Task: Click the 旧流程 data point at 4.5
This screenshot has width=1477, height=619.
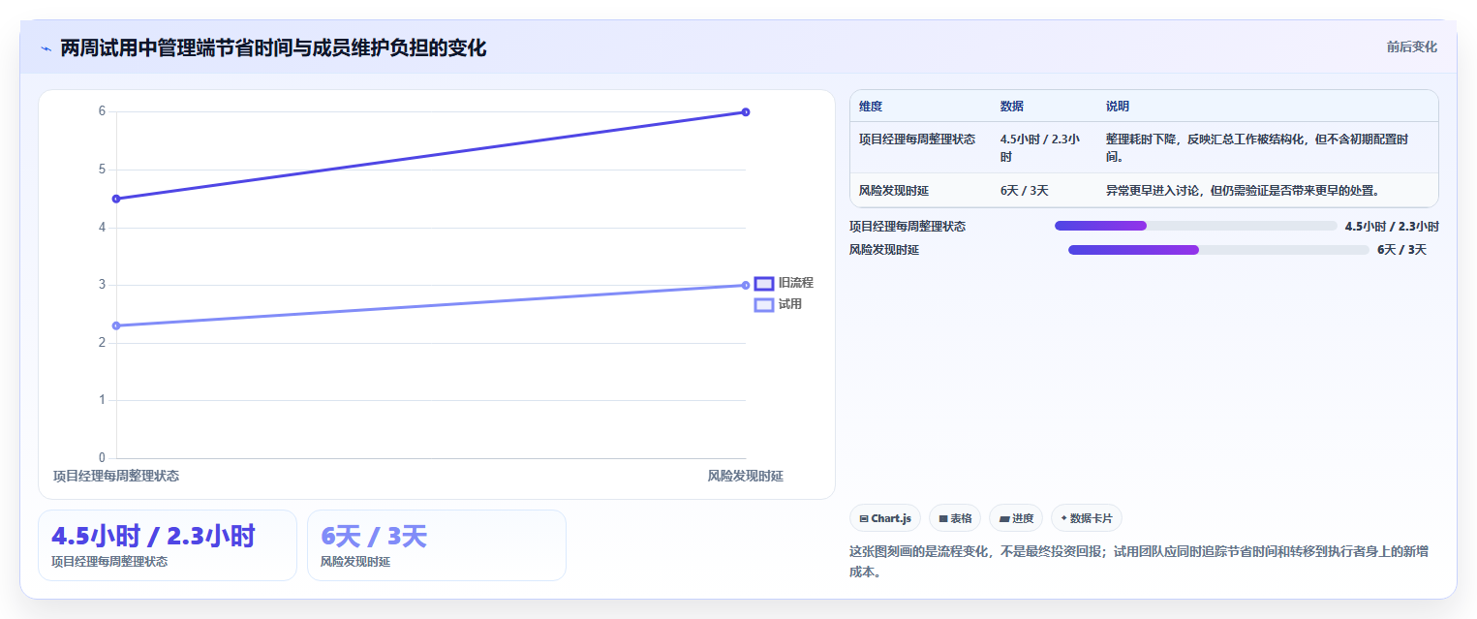Action: pos(116,199)
